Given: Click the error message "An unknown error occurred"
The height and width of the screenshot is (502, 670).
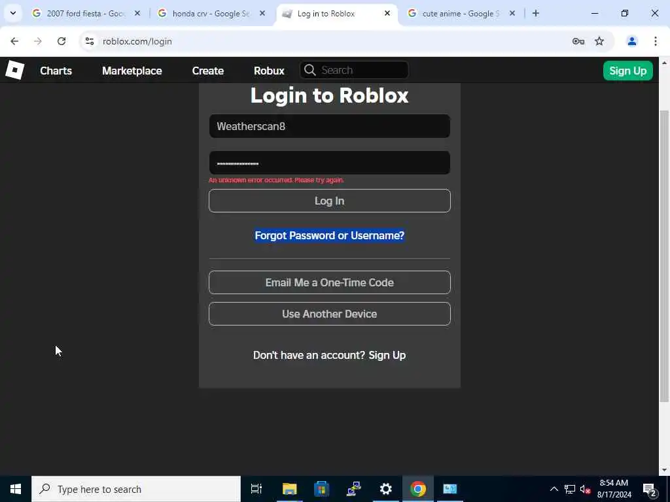Looking at the screenshot, I should tap(277, 180).
